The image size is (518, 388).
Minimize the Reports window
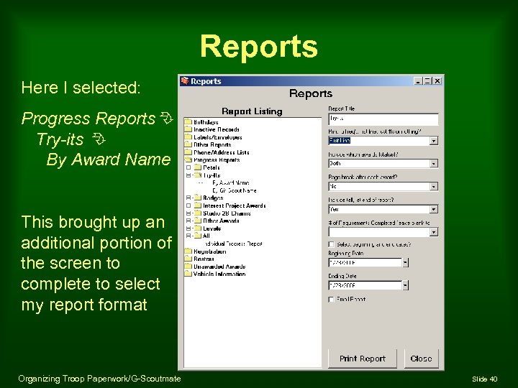point(418,80)
